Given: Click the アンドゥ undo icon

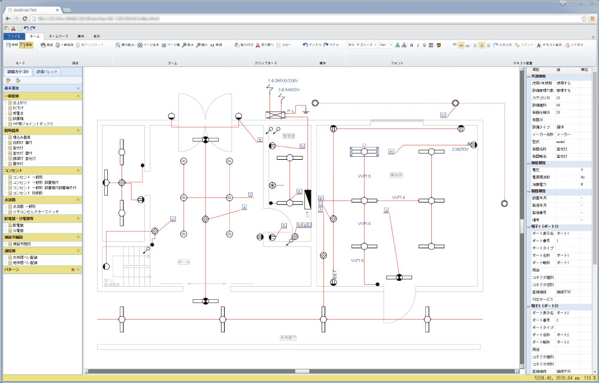Looking at the screenshot, I should point(305,45).
